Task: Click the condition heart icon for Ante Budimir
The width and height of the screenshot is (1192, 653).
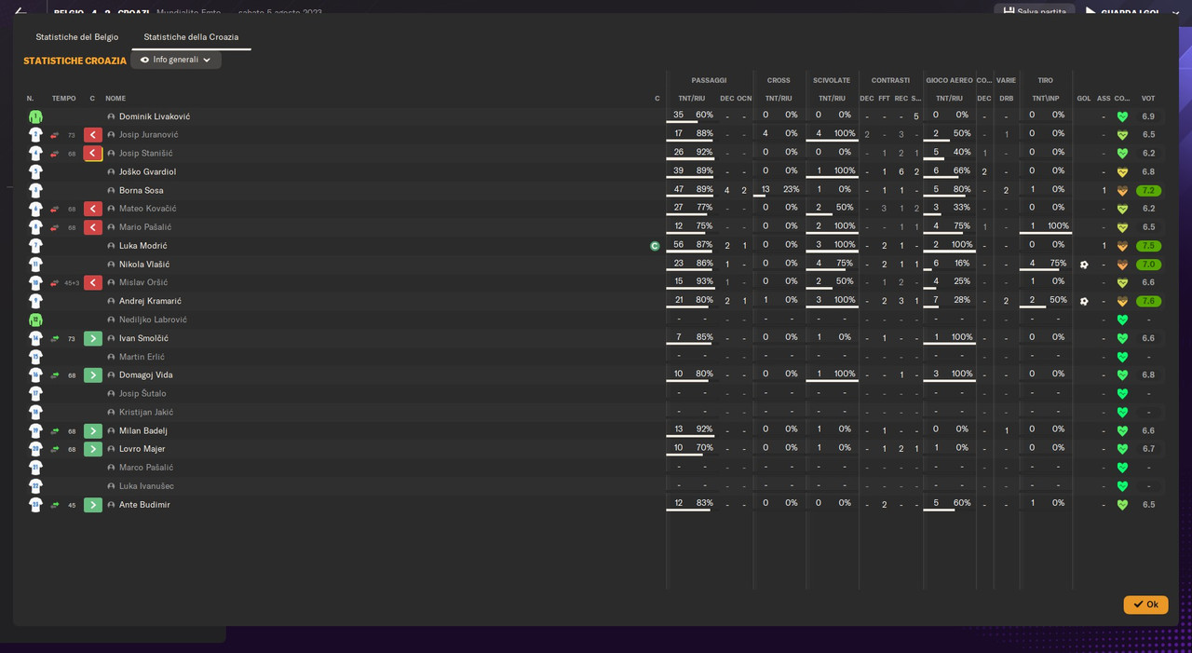Action: (1122, 505)
